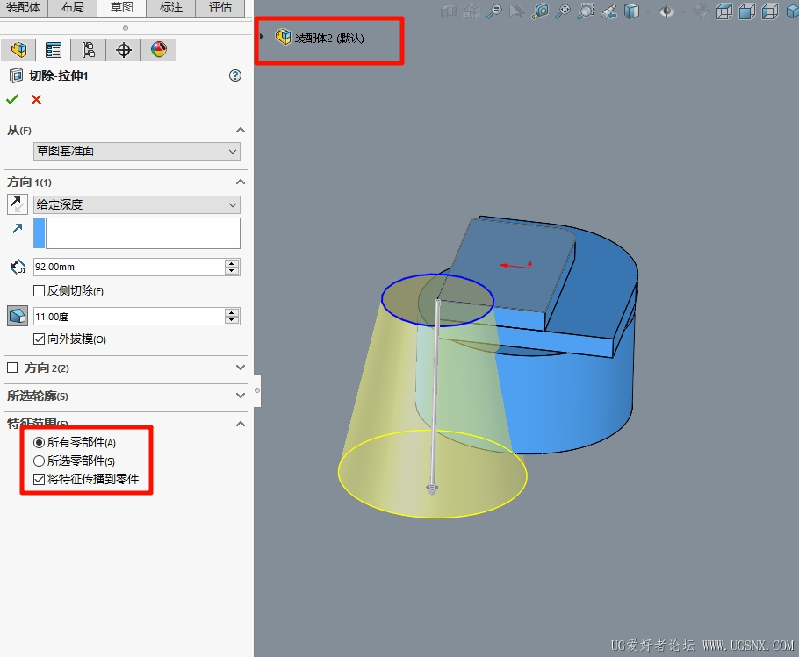The height and width of the screenshot is (657, 799).
Task: Open the 评估 ribbon tab
Action: (220, 8)
